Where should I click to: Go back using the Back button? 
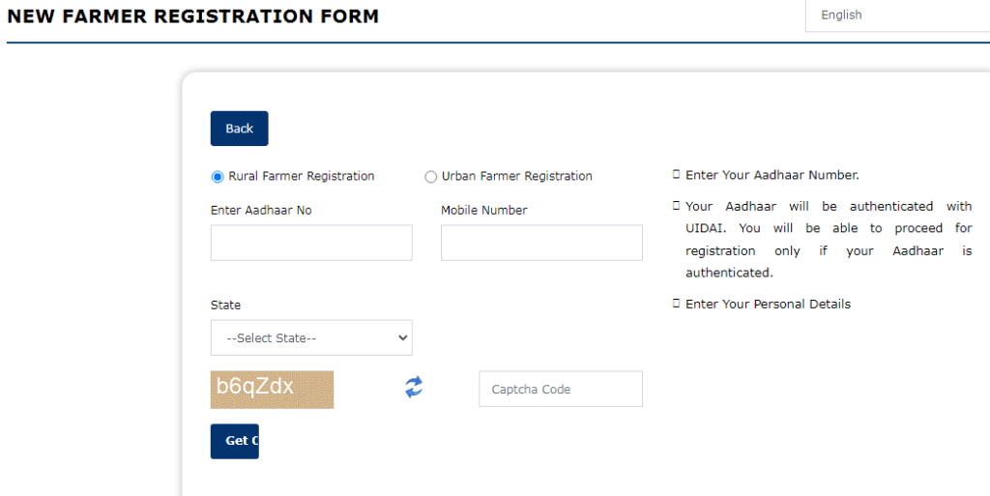240,129
